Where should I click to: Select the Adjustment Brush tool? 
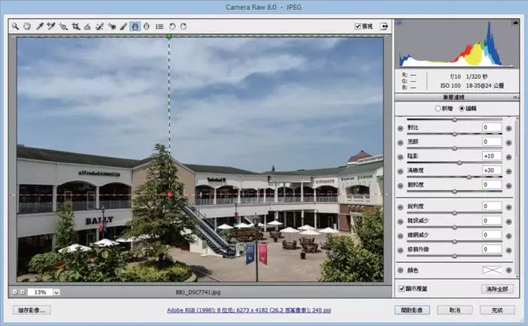(x=123, y=26)
